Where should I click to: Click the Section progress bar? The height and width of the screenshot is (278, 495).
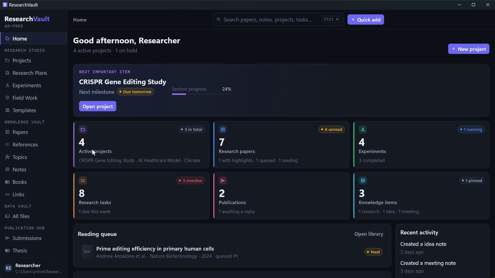click(202, 94)
